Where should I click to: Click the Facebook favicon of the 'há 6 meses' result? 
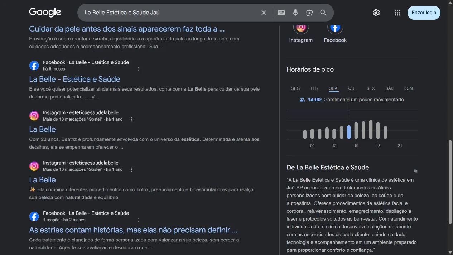(34, 66)
